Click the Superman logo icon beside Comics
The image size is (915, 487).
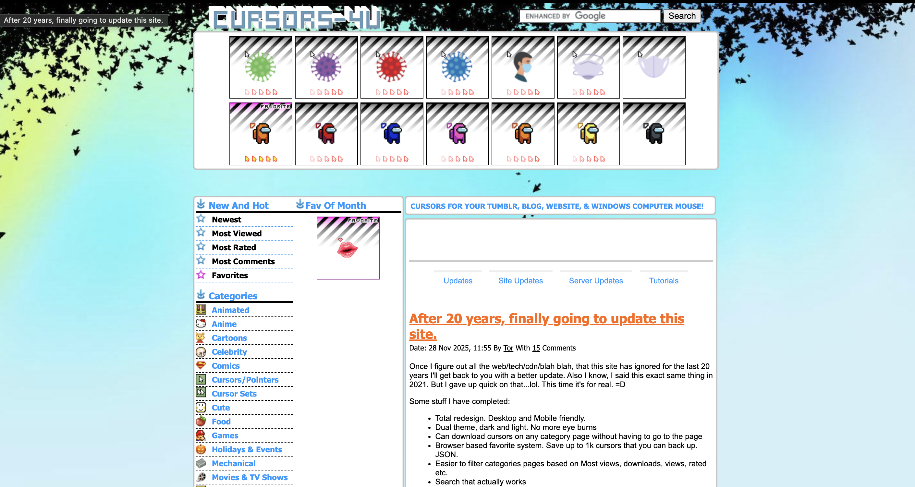click(x=201, y=365)
